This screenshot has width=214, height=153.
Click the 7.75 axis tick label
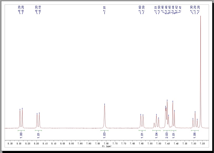pos(115,144)
